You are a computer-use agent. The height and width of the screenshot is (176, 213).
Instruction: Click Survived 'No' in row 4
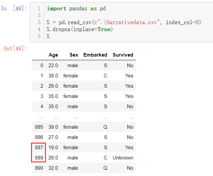(x=130, y=107)
